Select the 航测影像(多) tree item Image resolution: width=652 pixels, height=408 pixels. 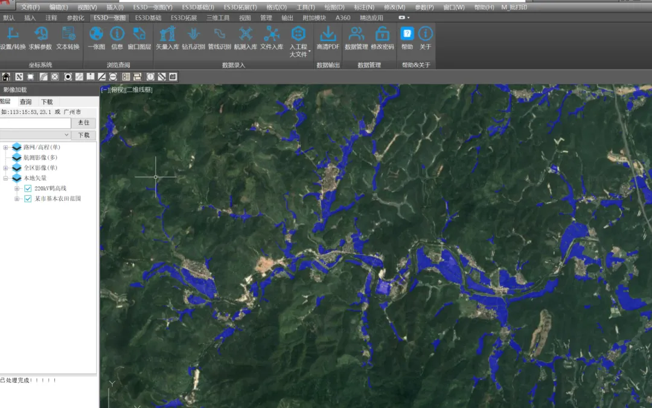40,157
